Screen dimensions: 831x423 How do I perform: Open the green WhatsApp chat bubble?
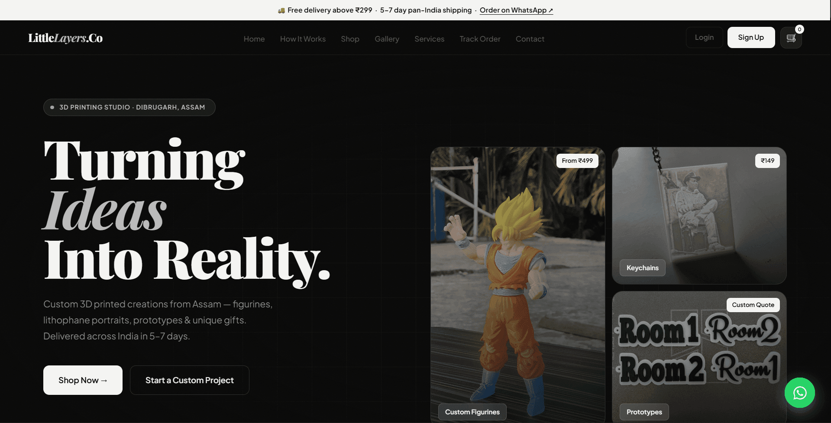tap(799, 393)
